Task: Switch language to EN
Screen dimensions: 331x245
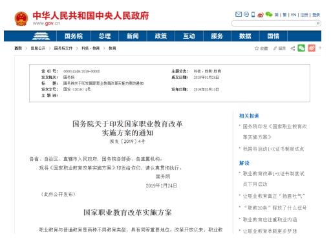Action: (294, 15)
